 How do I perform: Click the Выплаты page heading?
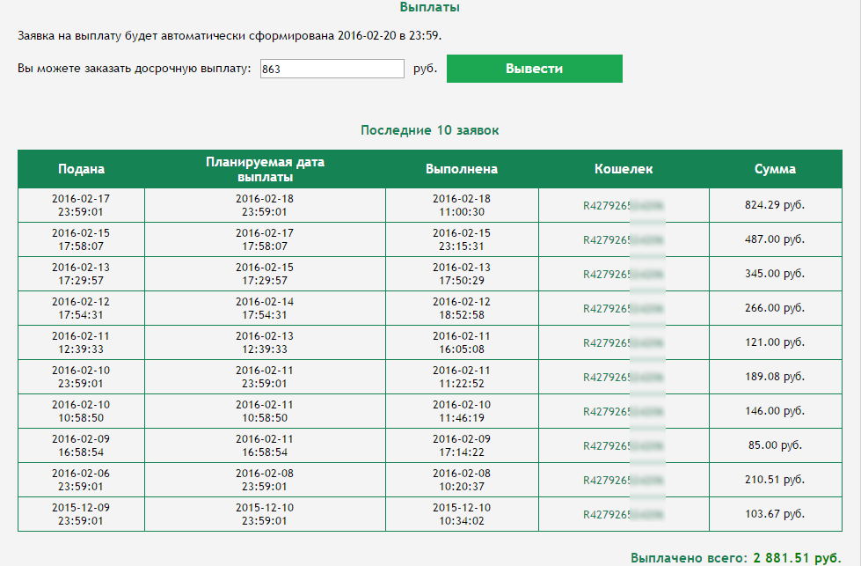pos(430,7)
